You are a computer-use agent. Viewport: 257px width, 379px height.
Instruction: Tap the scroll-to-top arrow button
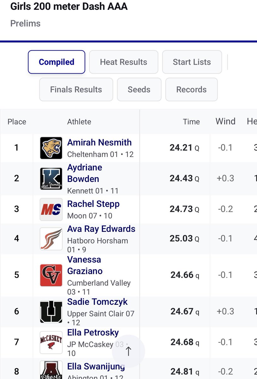(128, 352)
